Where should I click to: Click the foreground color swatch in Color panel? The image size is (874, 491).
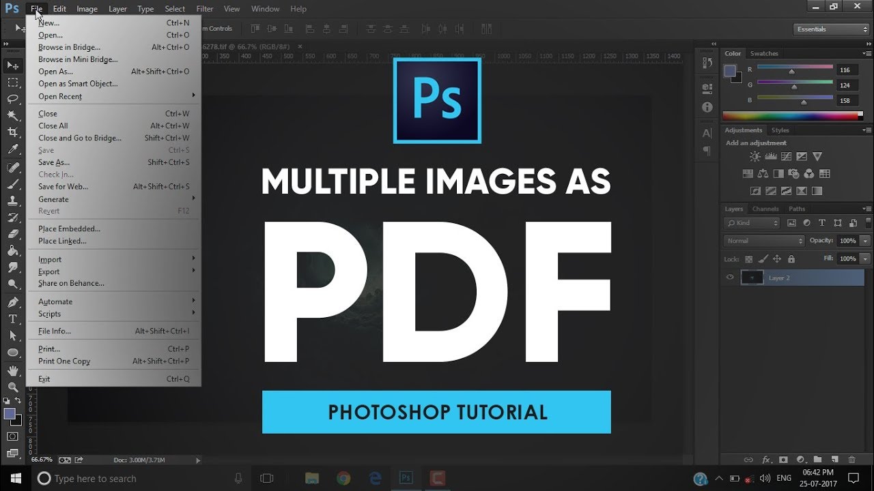click(730, 70)
